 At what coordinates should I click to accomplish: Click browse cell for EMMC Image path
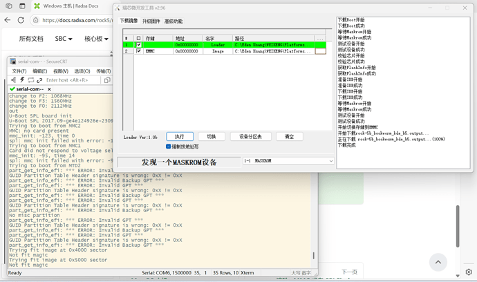pyautogui.click(x=320, y=51)
